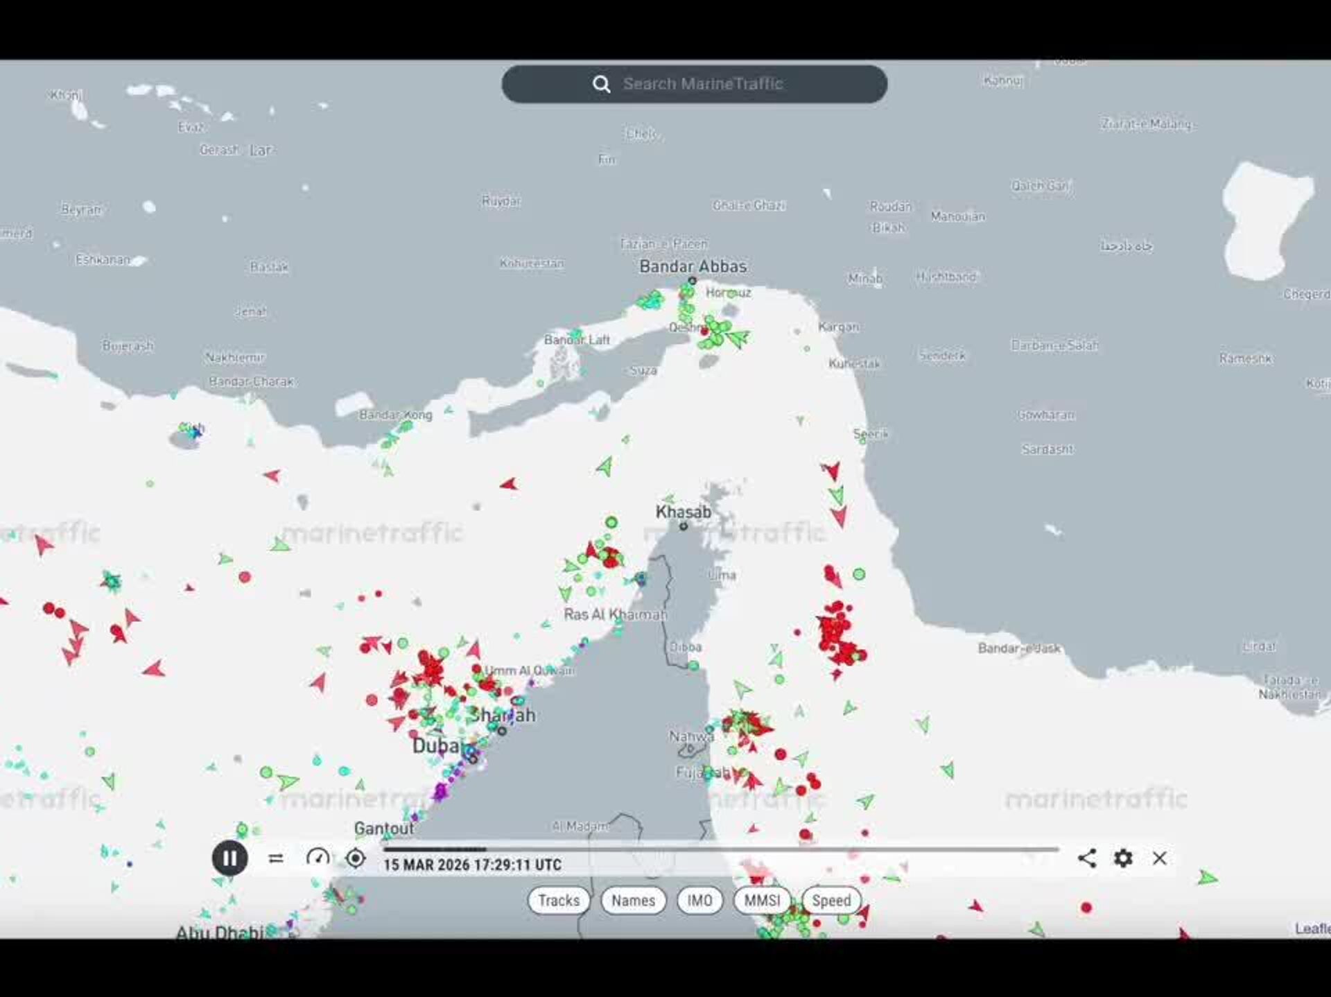Click the center-on-target crosshair icon
The width and height of the screenshot is (1331, 997).
(356, 858)
